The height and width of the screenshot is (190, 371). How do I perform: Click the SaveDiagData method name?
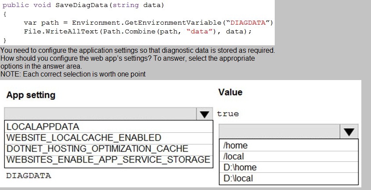82,5
